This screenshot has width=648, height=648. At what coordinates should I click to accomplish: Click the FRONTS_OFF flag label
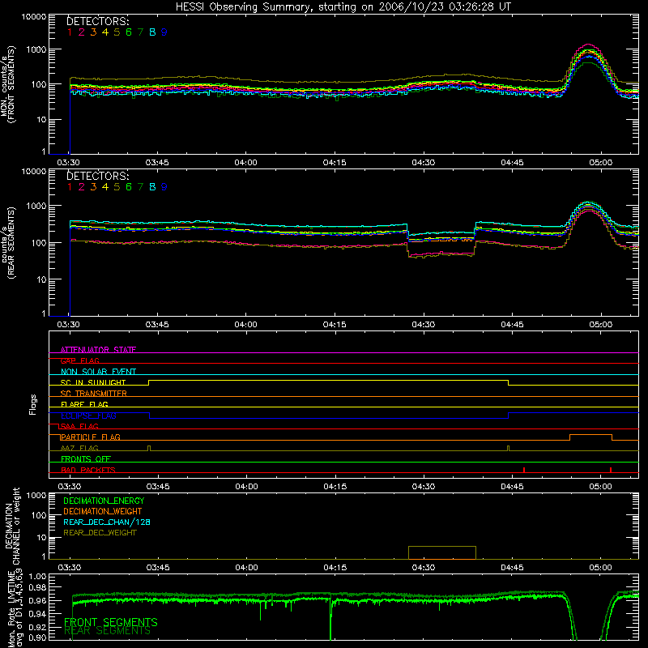point(86,459)
